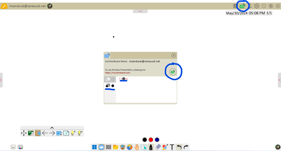Select the black marker pen tool
Viewport: 281px width, 151px height.
151,147
